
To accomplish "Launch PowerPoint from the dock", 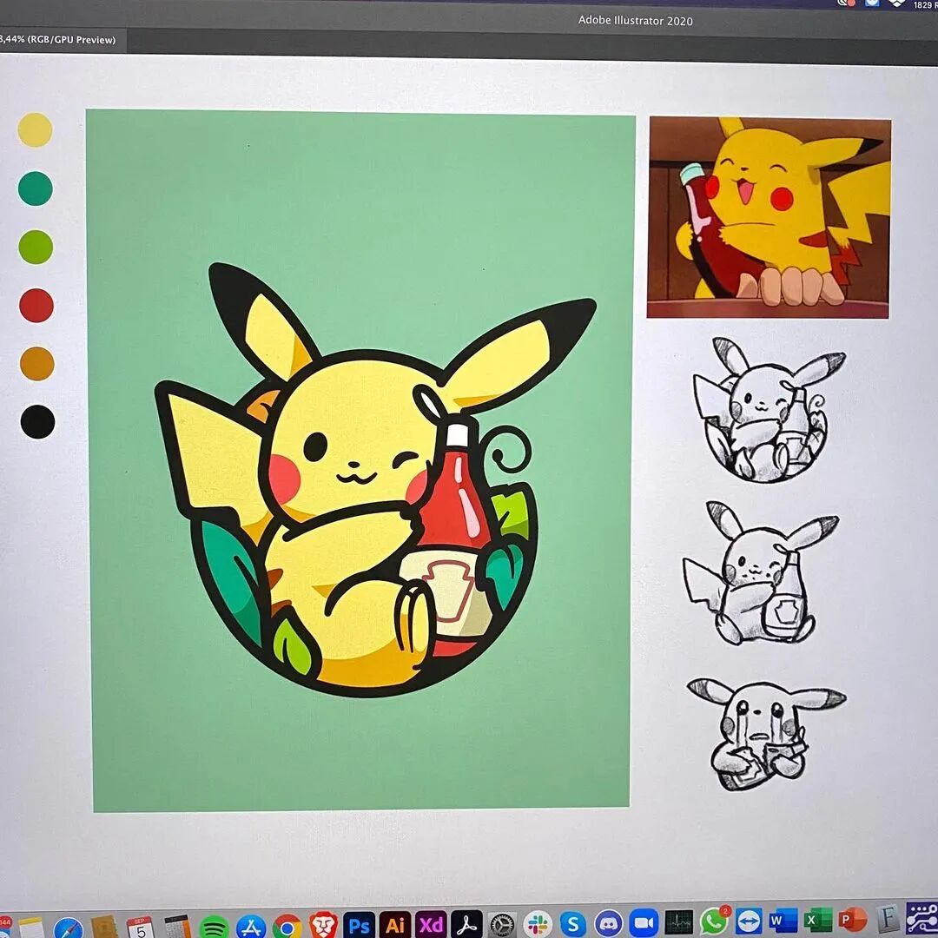I will (x=853, y=920).
